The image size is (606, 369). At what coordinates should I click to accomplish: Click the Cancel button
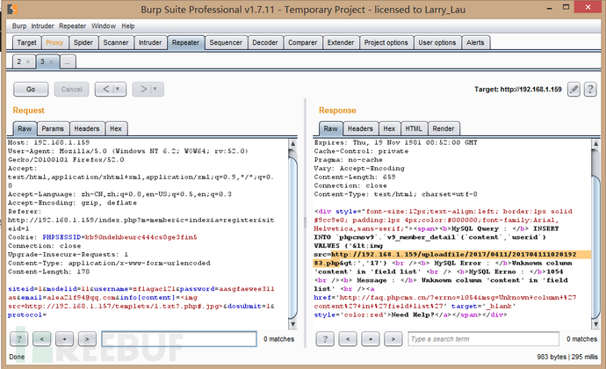[x=71, y=90]
